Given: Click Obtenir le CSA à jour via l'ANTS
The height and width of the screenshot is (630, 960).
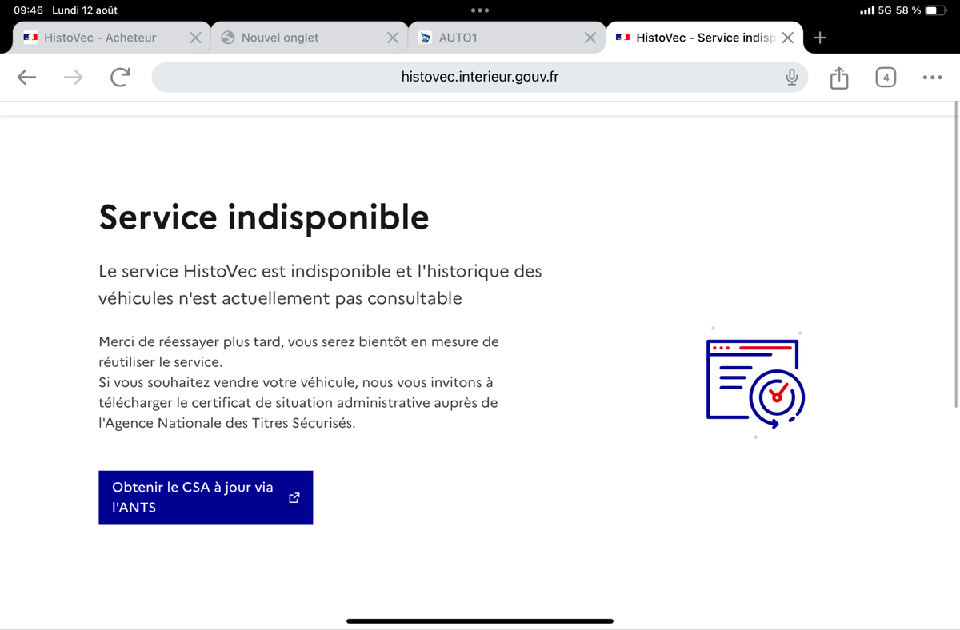Looking at the screenshot, I should tap(206, 497).
